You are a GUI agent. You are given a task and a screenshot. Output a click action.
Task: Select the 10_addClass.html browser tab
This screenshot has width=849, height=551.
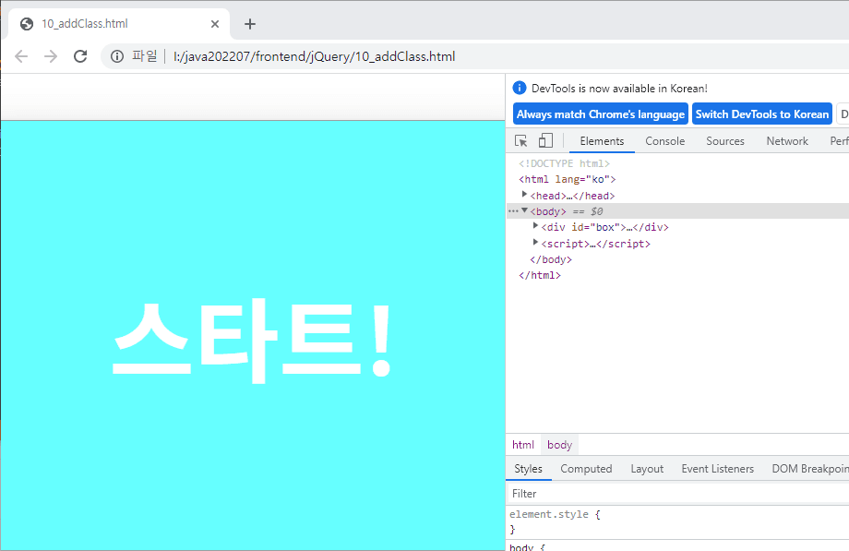(119, 24)
